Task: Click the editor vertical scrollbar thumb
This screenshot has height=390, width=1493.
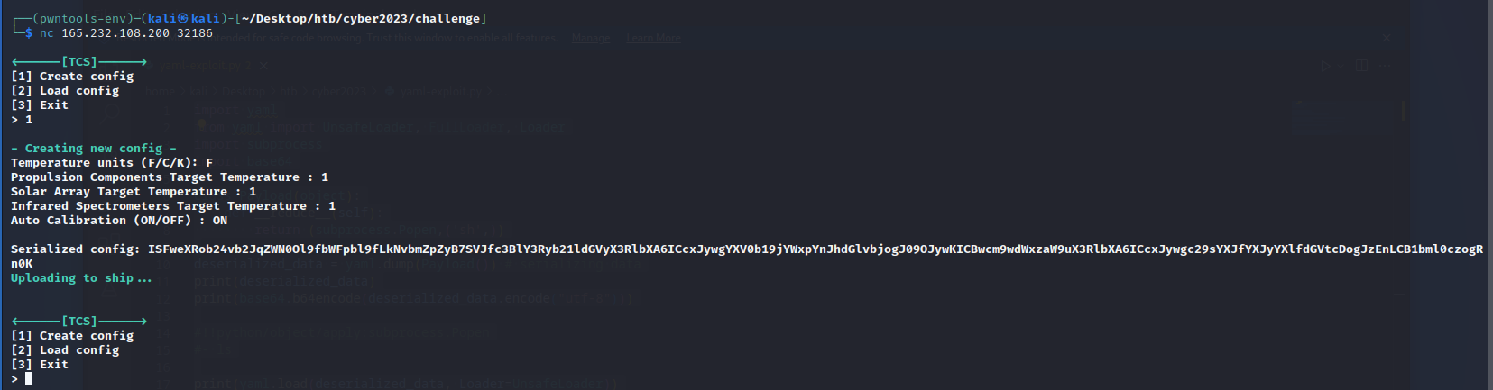Action: click(1403, 110)
